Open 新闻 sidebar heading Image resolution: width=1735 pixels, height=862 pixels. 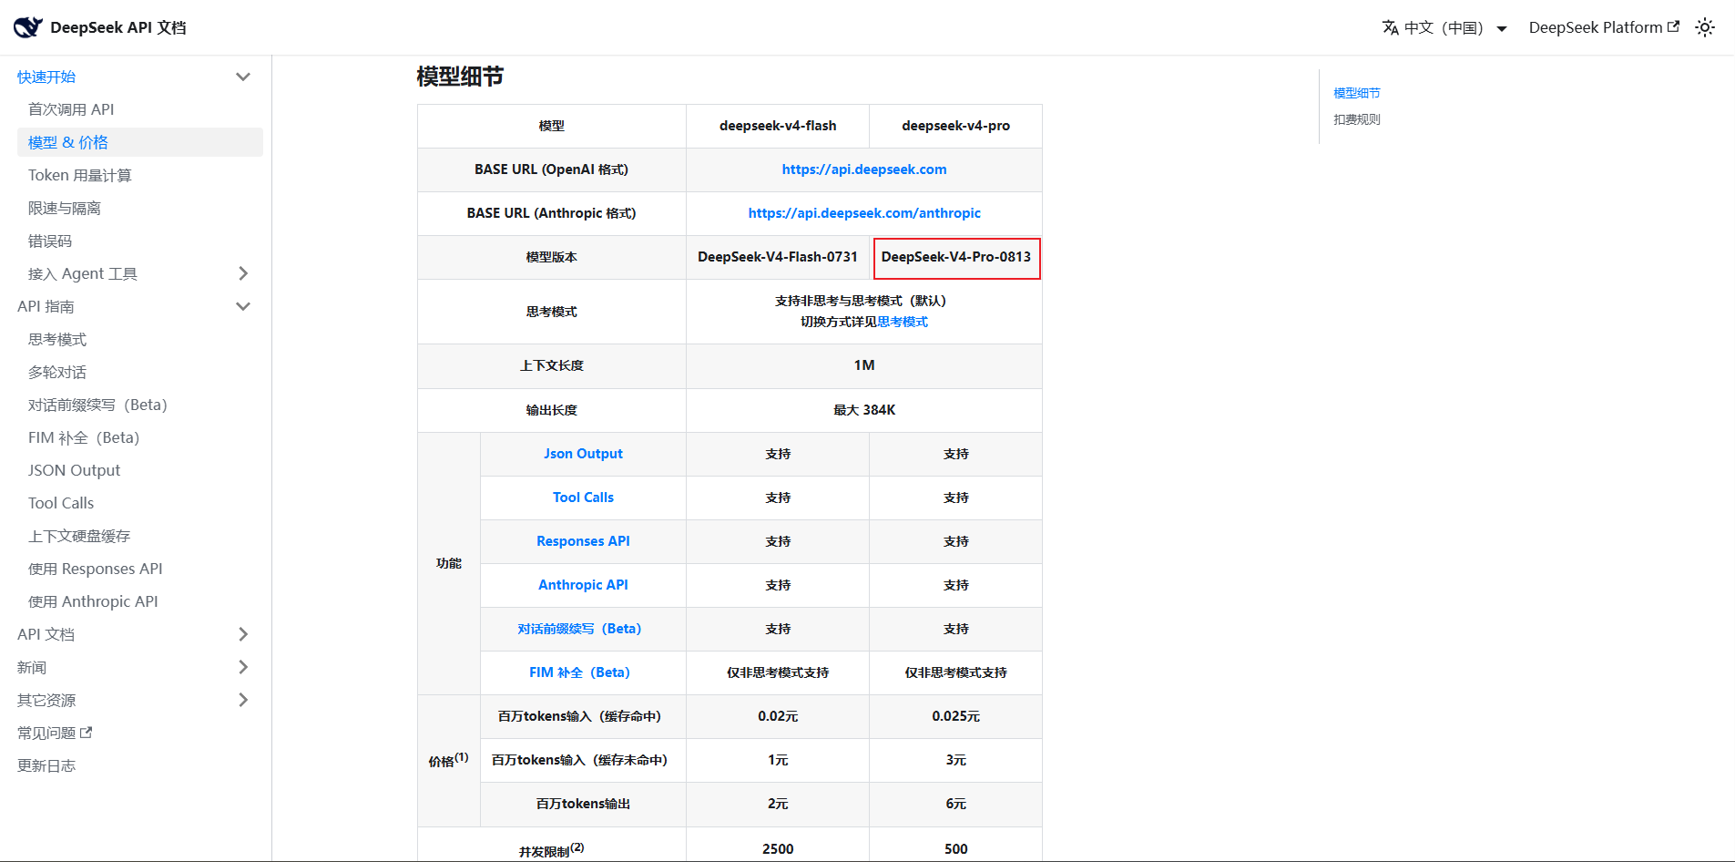pos(32,667)
